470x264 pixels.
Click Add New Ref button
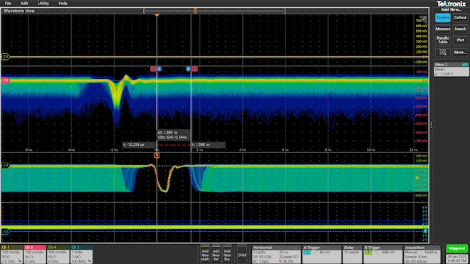216,255
